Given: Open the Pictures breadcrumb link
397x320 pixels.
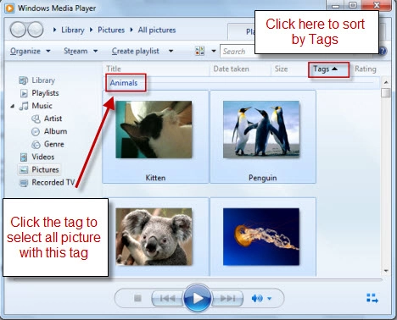Looking at the screenshot, I should (x=111, y=30).
